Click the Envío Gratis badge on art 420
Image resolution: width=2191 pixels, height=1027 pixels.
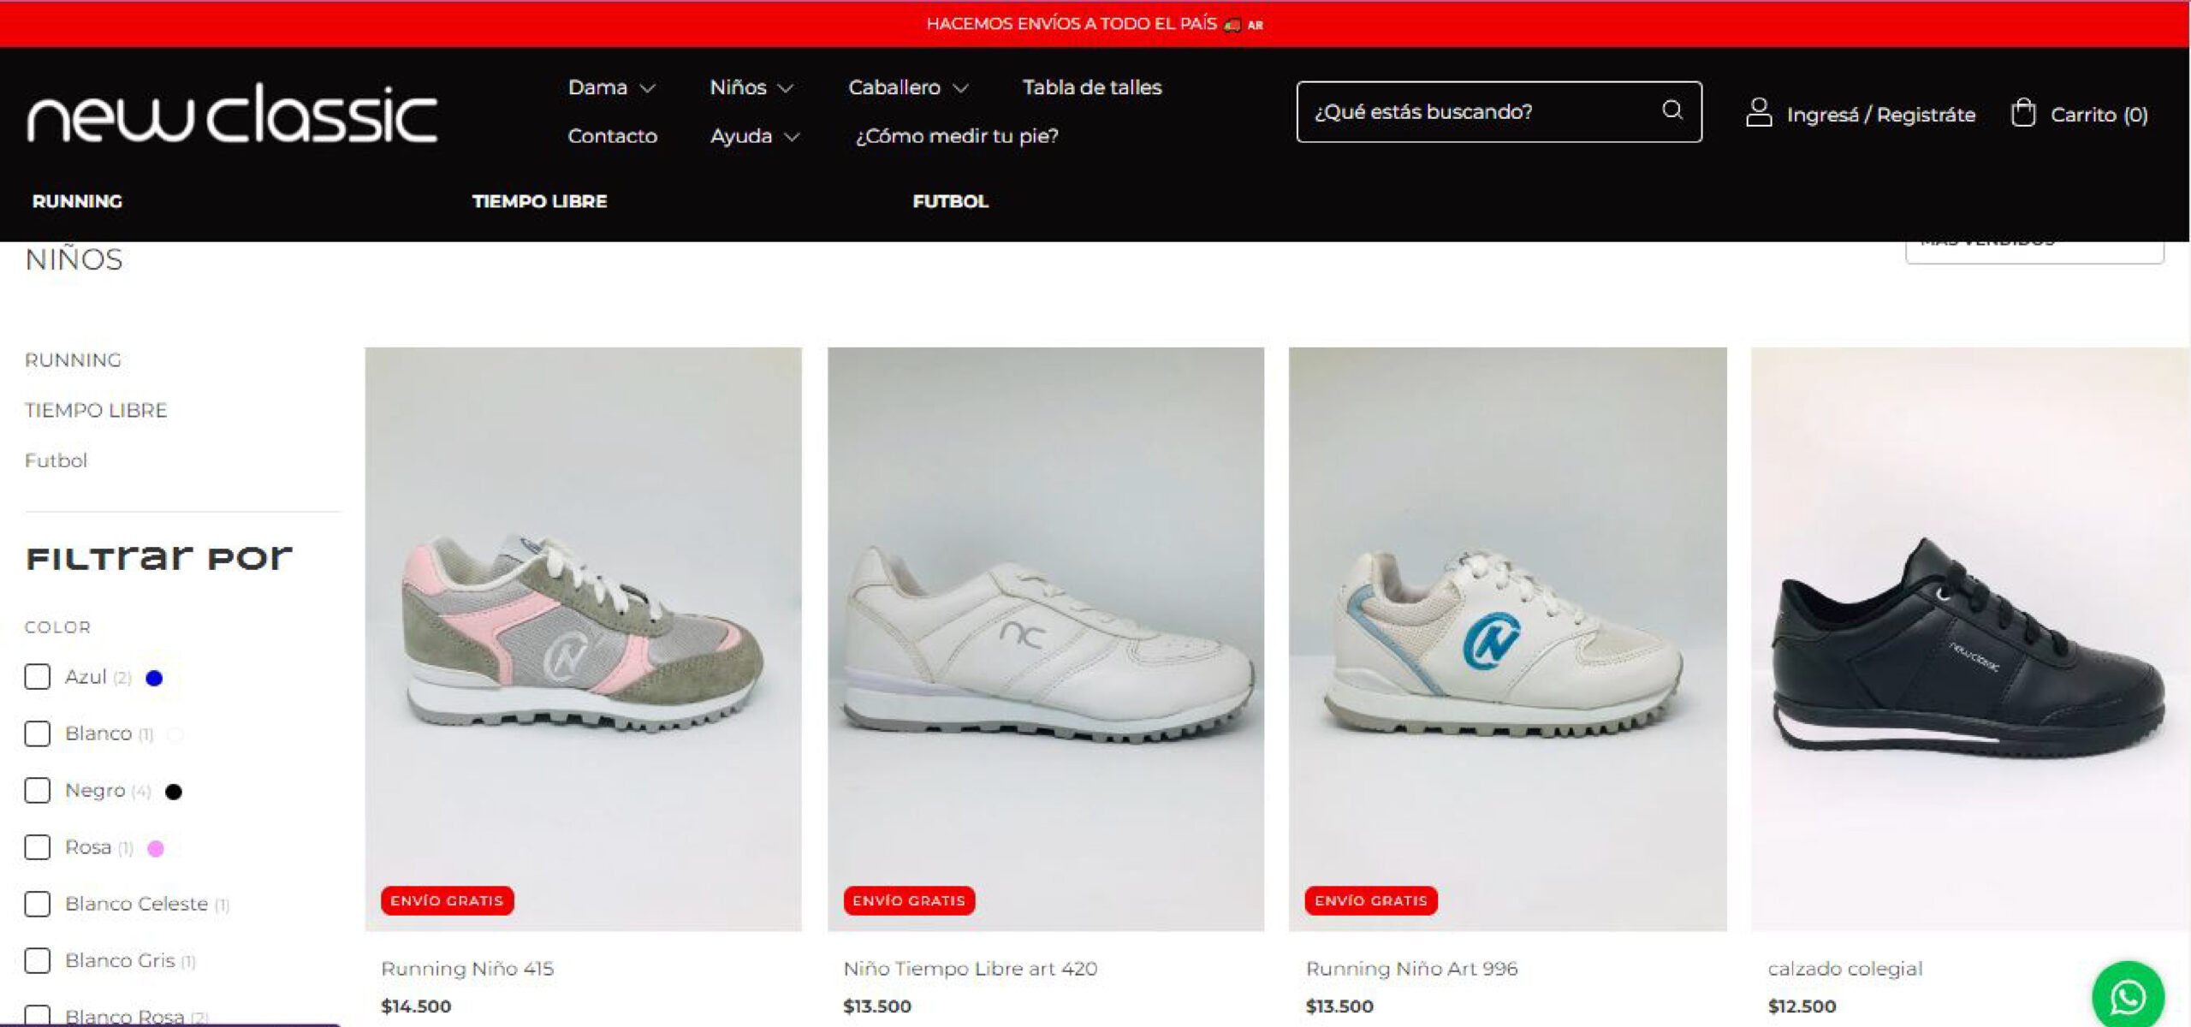(x=909, y=900)
